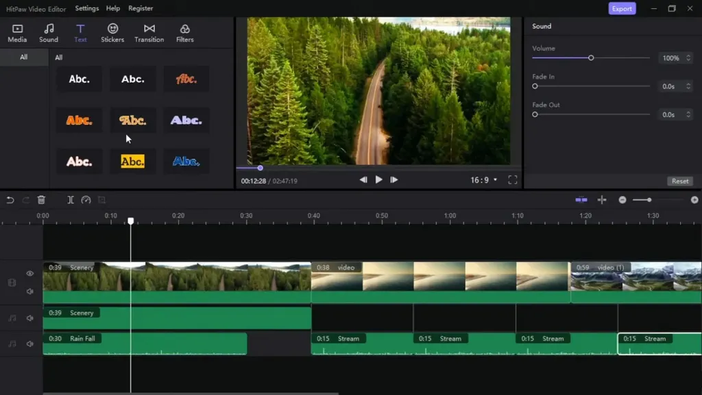Click the Register menu item

pyautogui.click(x=141, y=8)
